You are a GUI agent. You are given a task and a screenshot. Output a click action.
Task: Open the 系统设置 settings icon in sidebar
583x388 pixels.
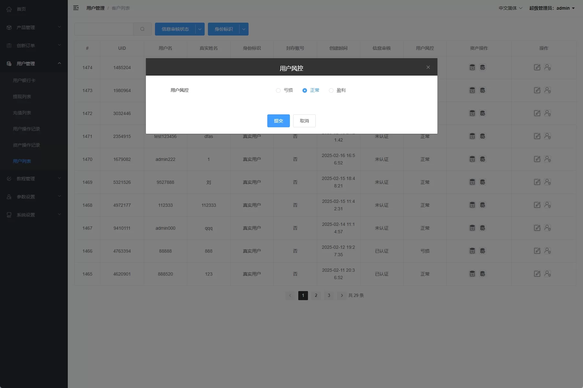click(x=9, y=215)
